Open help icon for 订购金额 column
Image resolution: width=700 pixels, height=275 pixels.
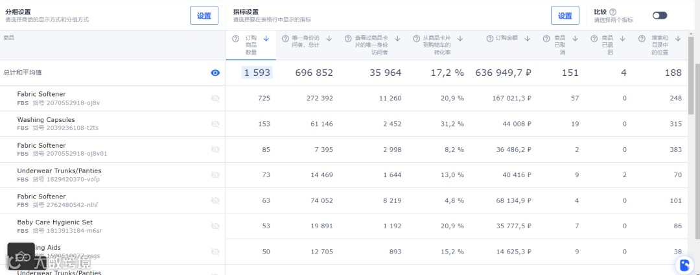coord(489,39)
